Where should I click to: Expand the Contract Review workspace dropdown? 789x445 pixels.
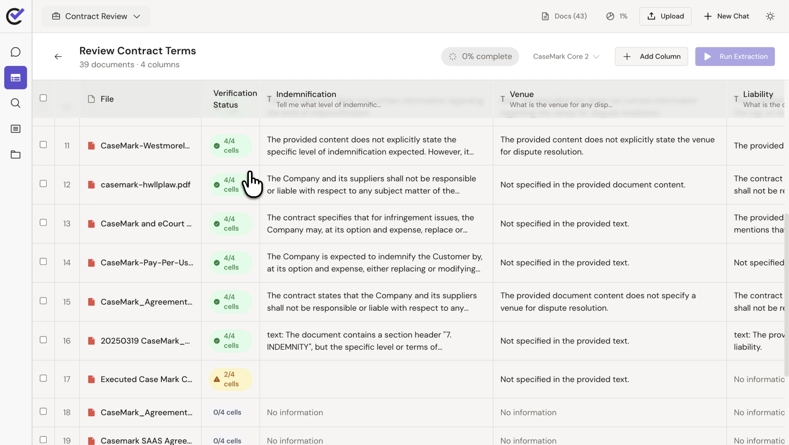[96, 16]
